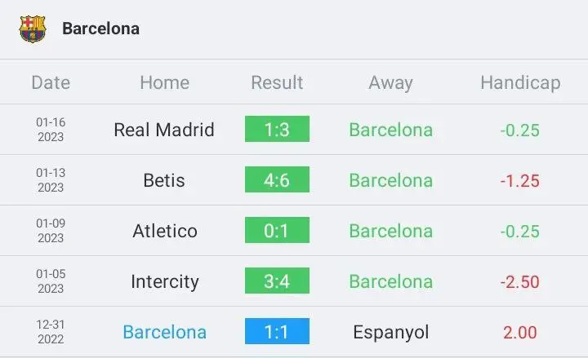The height and width of the screenshot is (358, 588).
Task: Open the blue 1:1 draw score badge
Action: click(x=277, y=331)
